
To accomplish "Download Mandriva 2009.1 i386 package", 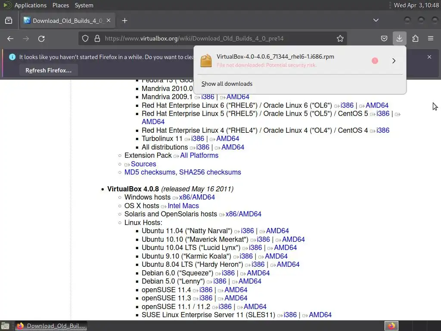I will (x=208, y=97).
